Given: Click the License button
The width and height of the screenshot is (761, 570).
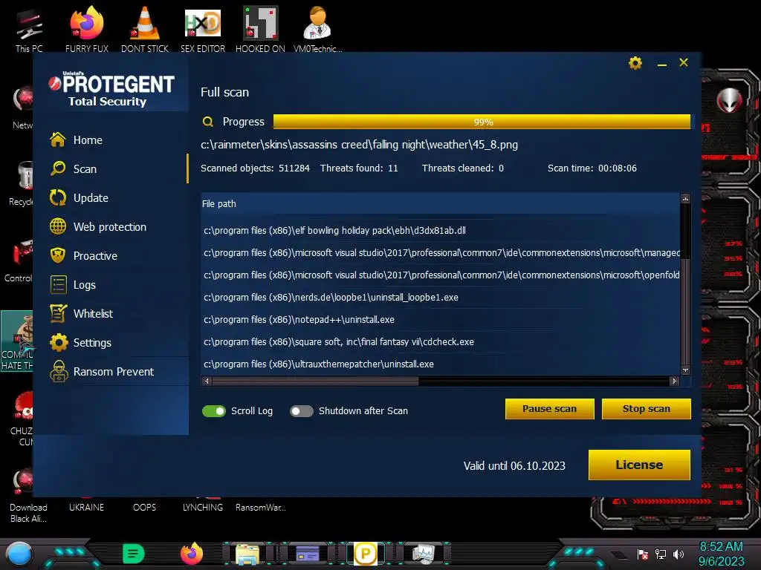Looking at the screenshot, I should point(639,465).
